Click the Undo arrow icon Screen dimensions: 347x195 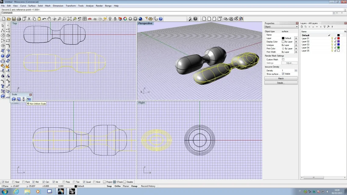point(44,19)
